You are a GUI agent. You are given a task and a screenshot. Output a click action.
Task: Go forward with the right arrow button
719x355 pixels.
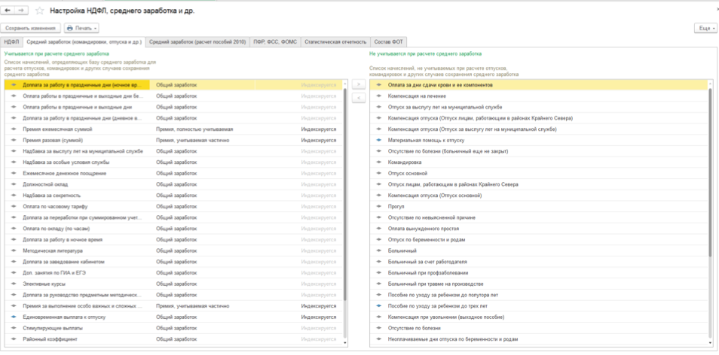[20, 10]
